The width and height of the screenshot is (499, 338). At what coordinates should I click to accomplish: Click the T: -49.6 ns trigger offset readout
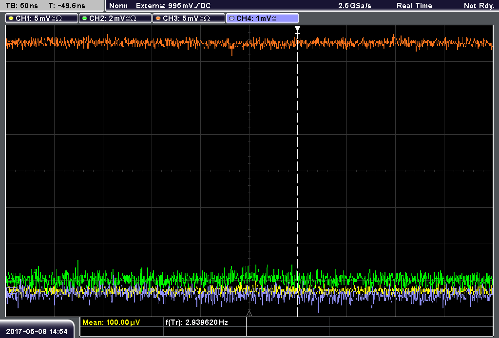tap(67, 6)
